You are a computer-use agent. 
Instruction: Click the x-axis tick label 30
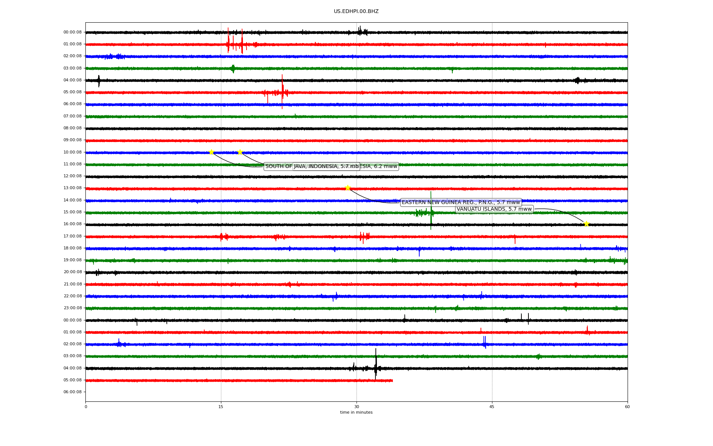pos(356,407)
